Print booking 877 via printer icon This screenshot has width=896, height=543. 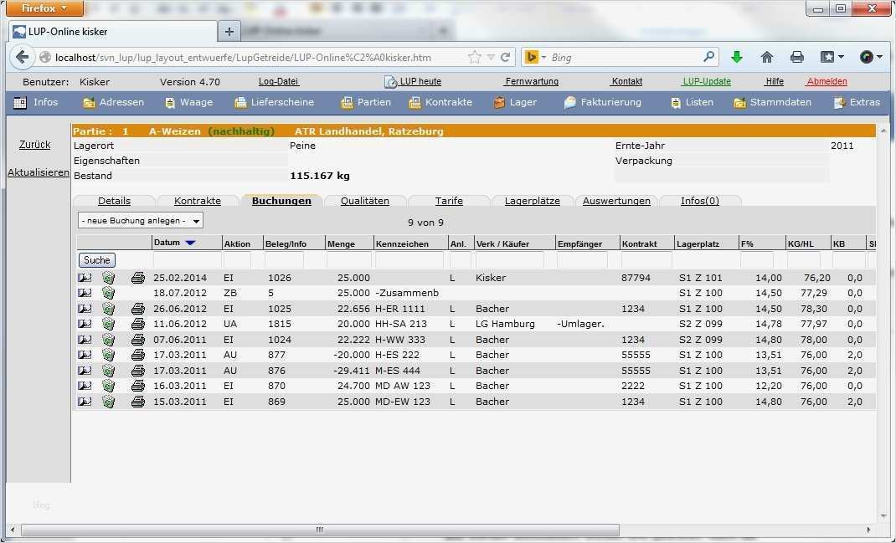coord(137,355)
